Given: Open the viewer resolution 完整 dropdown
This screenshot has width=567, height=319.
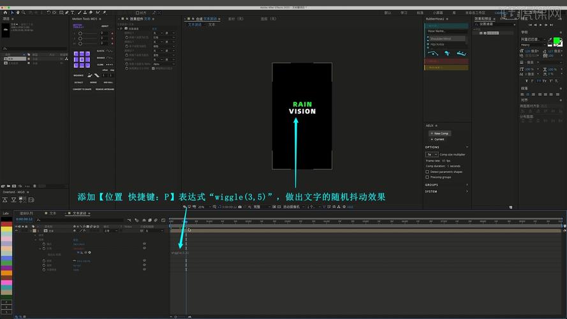Looking at the screenshot, I should [261, 207].
